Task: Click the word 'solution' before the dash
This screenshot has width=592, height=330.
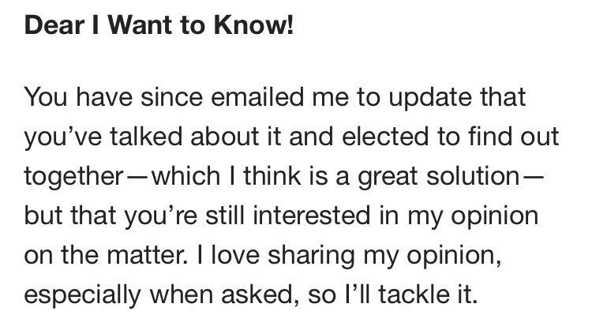Action: point(473,176)
